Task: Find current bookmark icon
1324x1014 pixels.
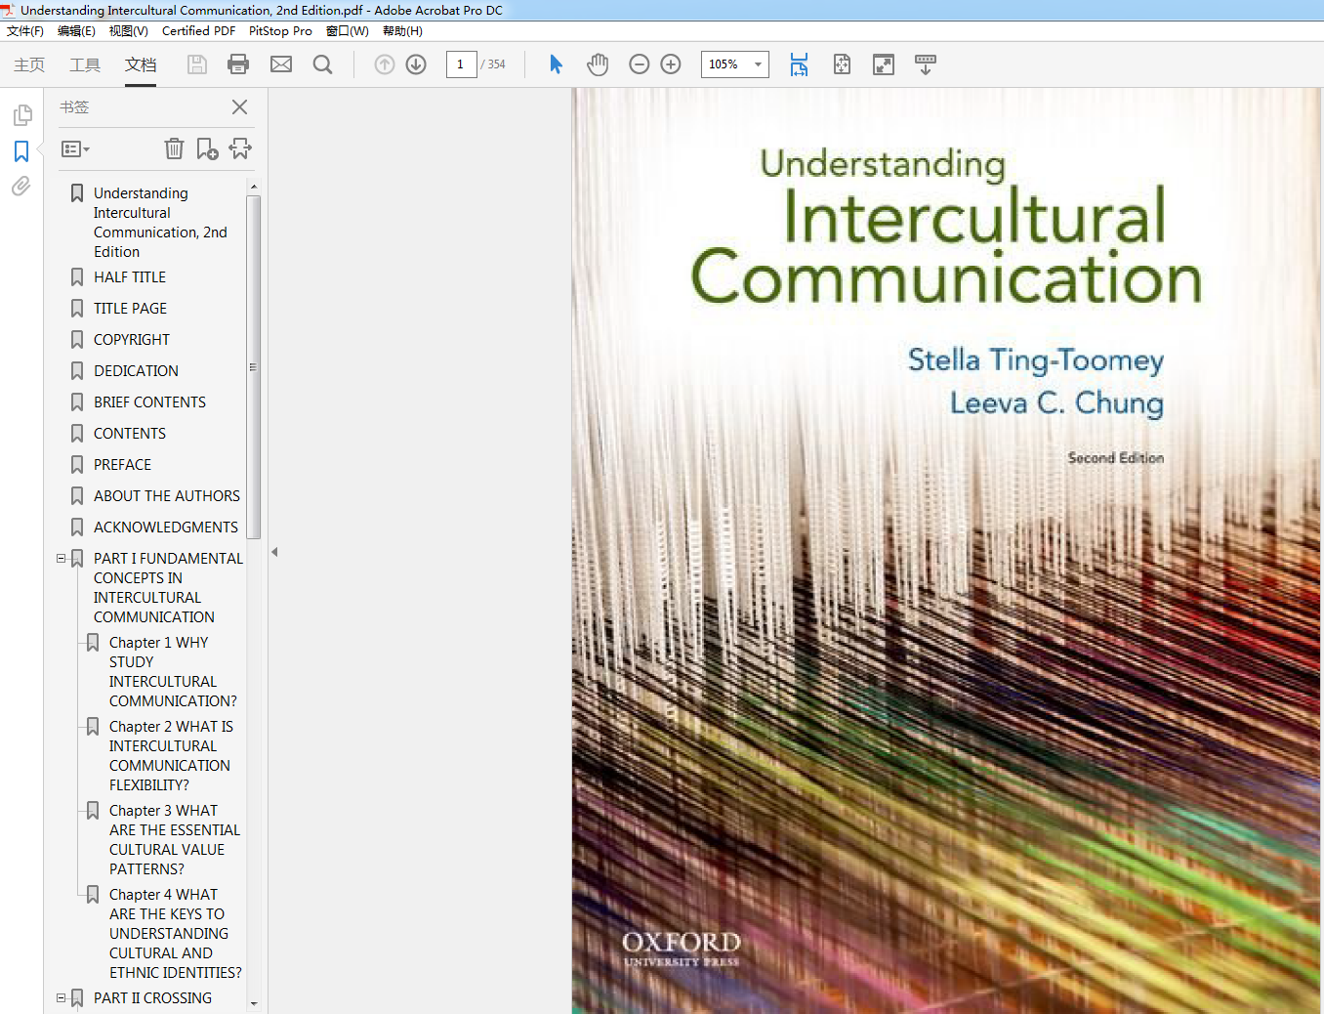Action: pos(240,148)
